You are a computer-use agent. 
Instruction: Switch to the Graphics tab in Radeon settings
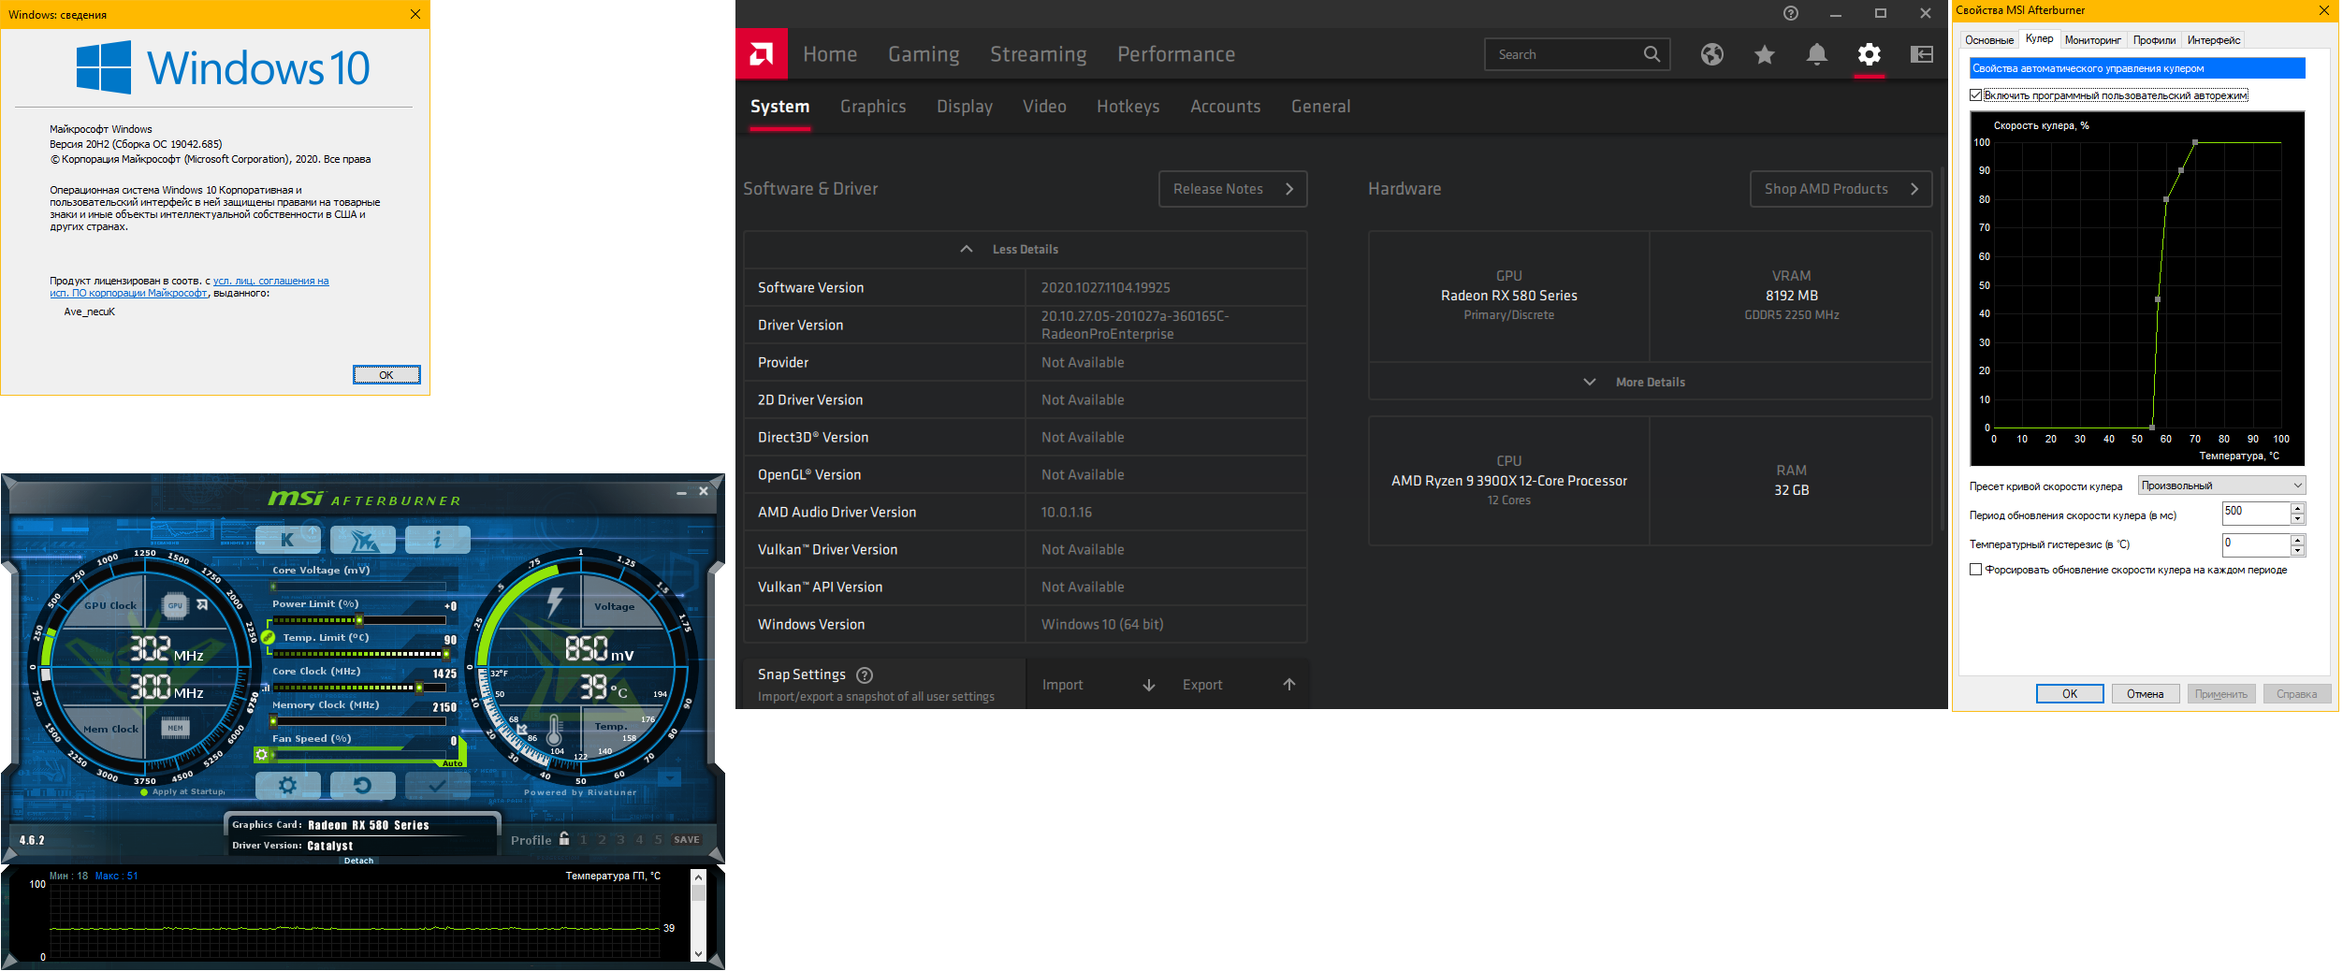pyautogui.click(x=873, y=107)
